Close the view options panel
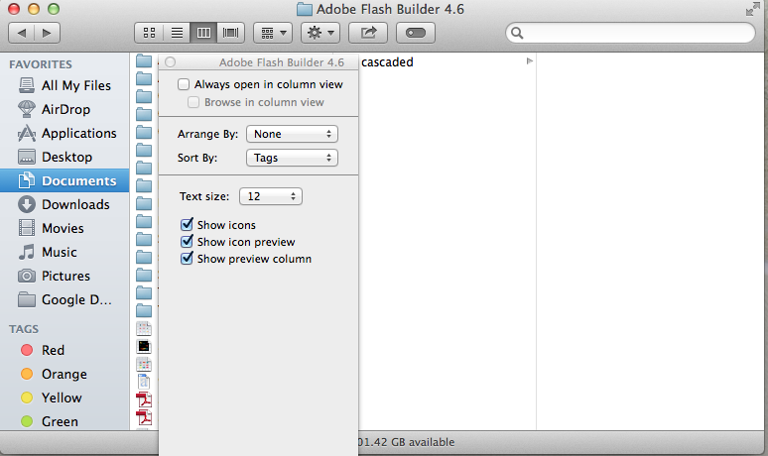The width and height of the screenshot is (768, 456). click(171, 62)
